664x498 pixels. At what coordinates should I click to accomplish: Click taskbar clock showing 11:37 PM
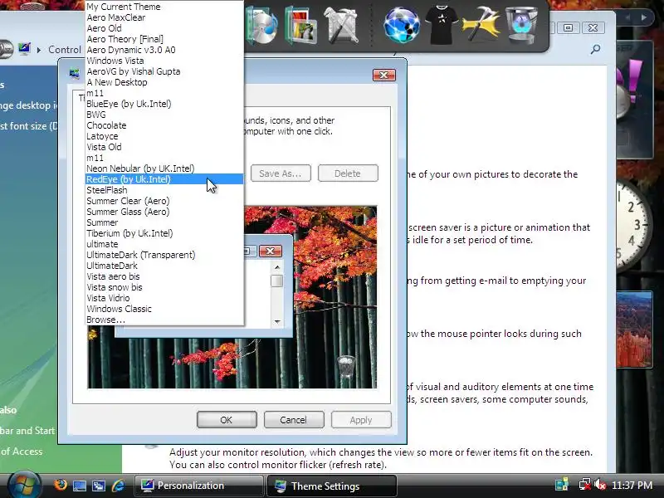[x=632, y=485]
